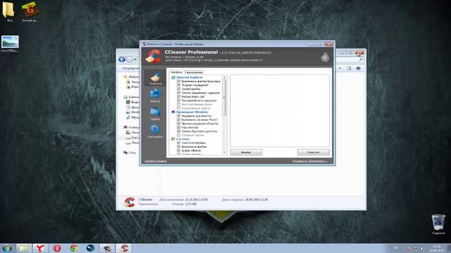
Task: Open the Сервис tools section
Action: pos(155,113)
